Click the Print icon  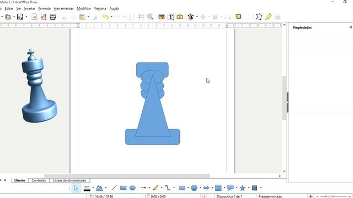click(53, 17)
